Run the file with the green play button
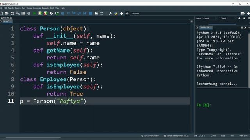 [34, 14]
